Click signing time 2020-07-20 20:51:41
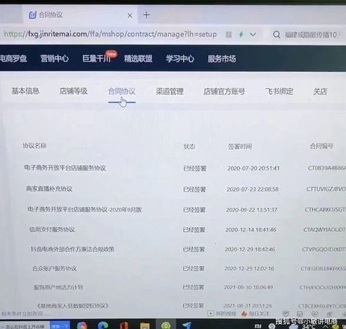 click(x=254, y=168)
